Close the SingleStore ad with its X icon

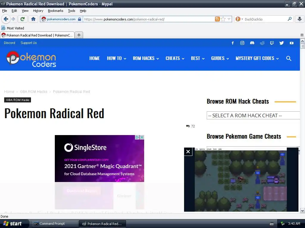[142, 137]
